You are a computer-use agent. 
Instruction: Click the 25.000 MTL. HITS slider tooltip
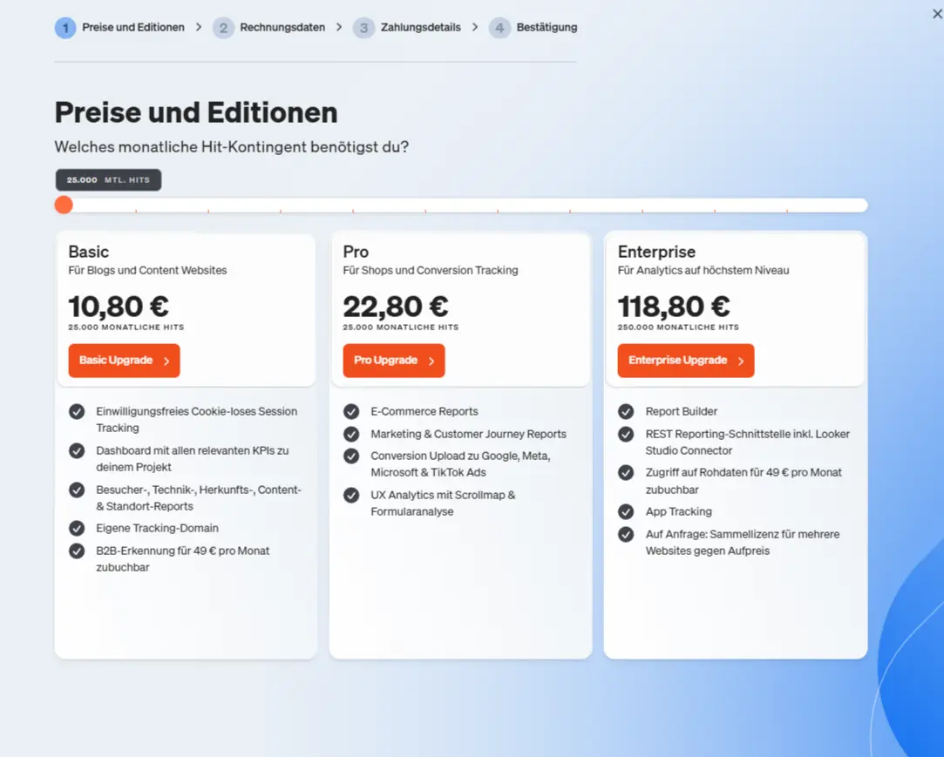click(x=108, y=180)
